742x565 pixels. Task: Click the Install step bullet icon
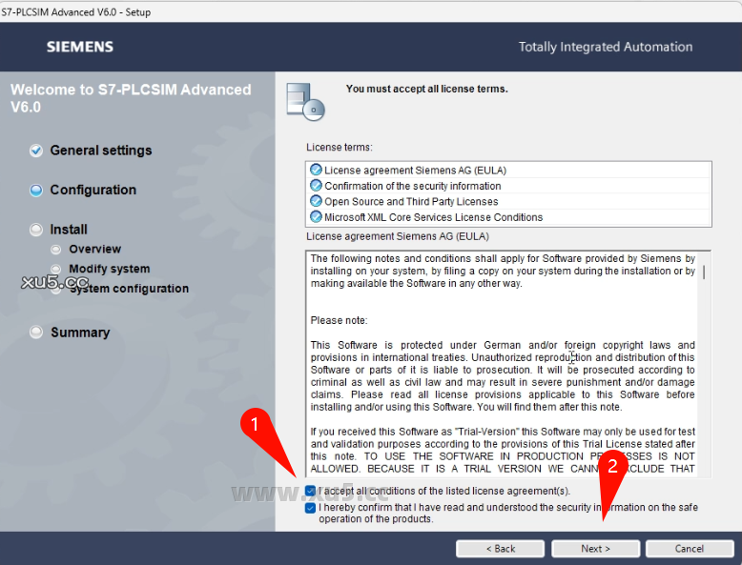(x=36, y=230)
